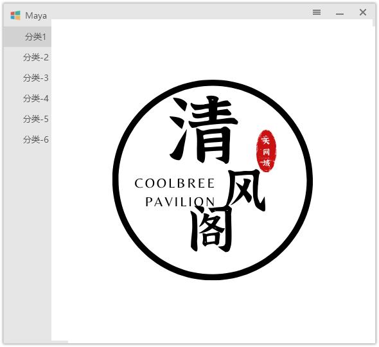Click the 清 character in the logo
Image resolution: width=379 pixels, height=347 pixels.
[x=204, y=130]
